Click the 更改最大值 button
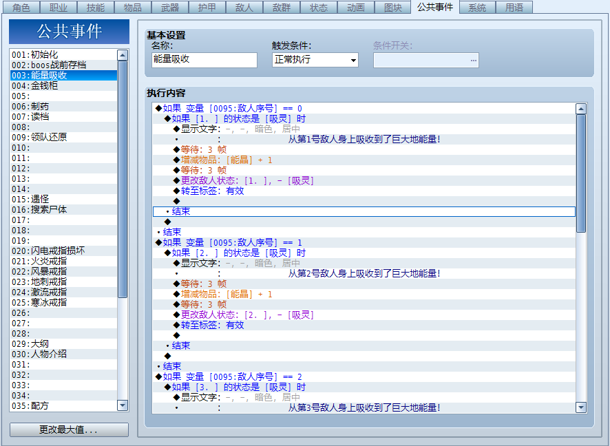Screen dimensions: 610x446 coord(69,429)
